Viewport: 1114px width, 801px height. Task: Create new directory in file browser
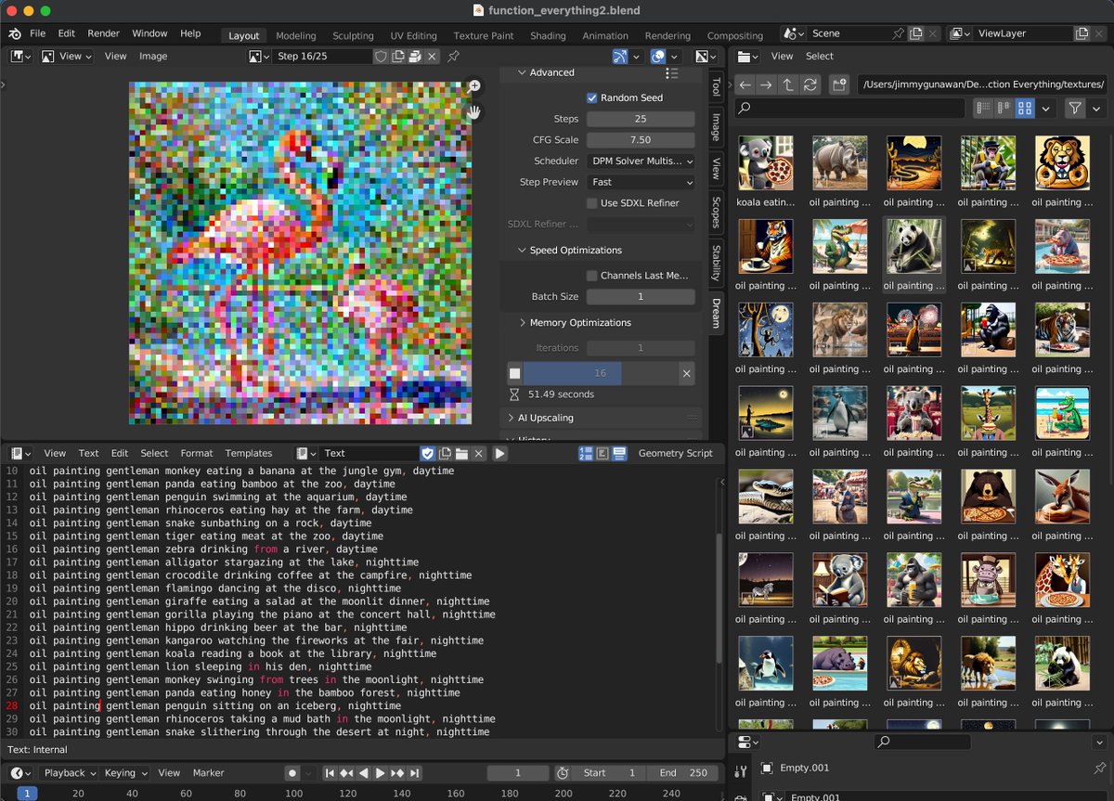pyautogui.click(x=839, y=84)
